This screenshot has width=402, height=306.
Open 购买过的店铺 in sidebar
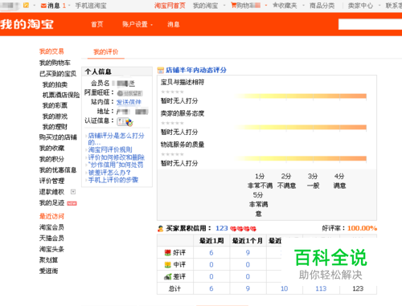[58, 137]
